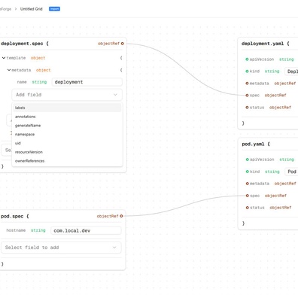298x298 pixels.
Task: Click the kind port dot in pod.yaml
Action: coord(247,172)
